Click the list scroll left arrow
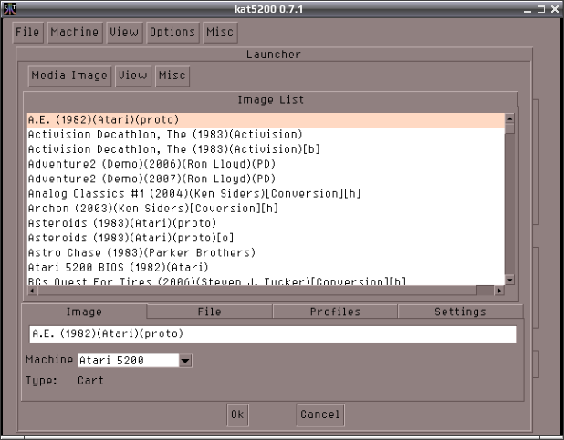 point(32,291)
